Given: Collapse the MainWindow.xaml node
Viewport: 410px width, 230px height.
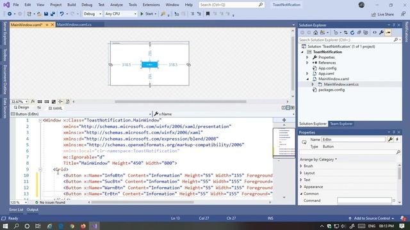Looking at the screenshot, I should 307,79.
